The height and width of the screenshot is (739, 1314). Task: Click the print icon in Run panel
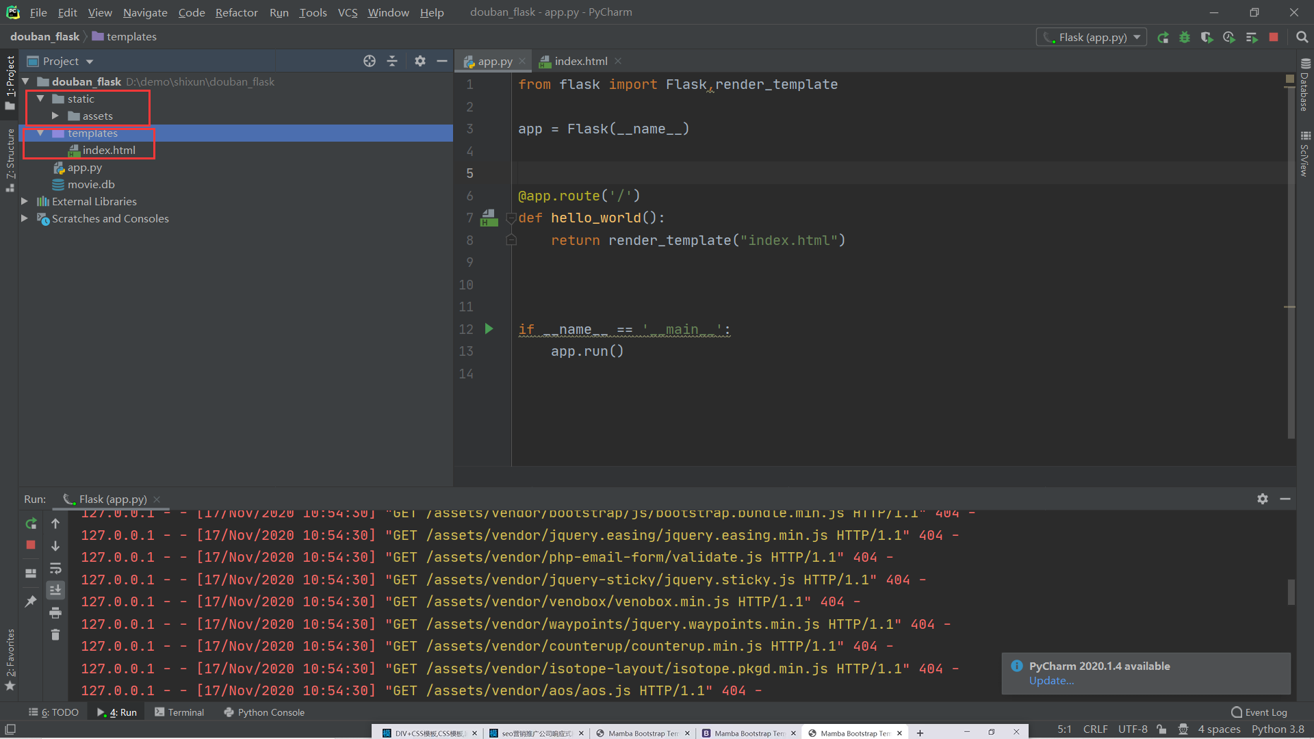point(55,612)
